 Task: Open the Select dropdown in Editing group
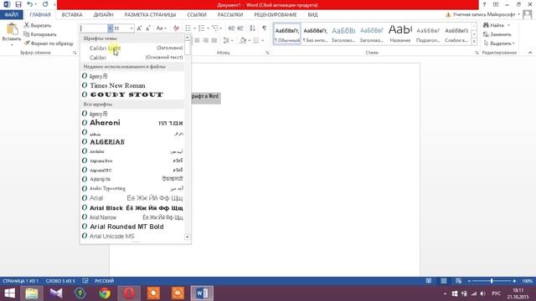(x=498, y=43)
